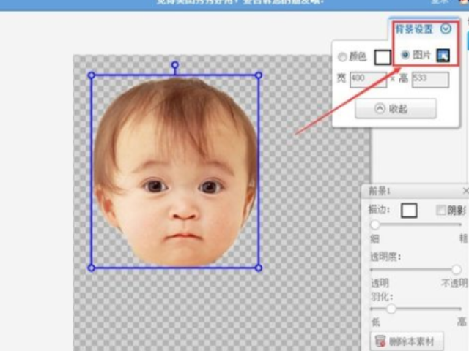469x351 pixels.
Task: Select the 图片 background radio option
Action: (x=405, y=56)
